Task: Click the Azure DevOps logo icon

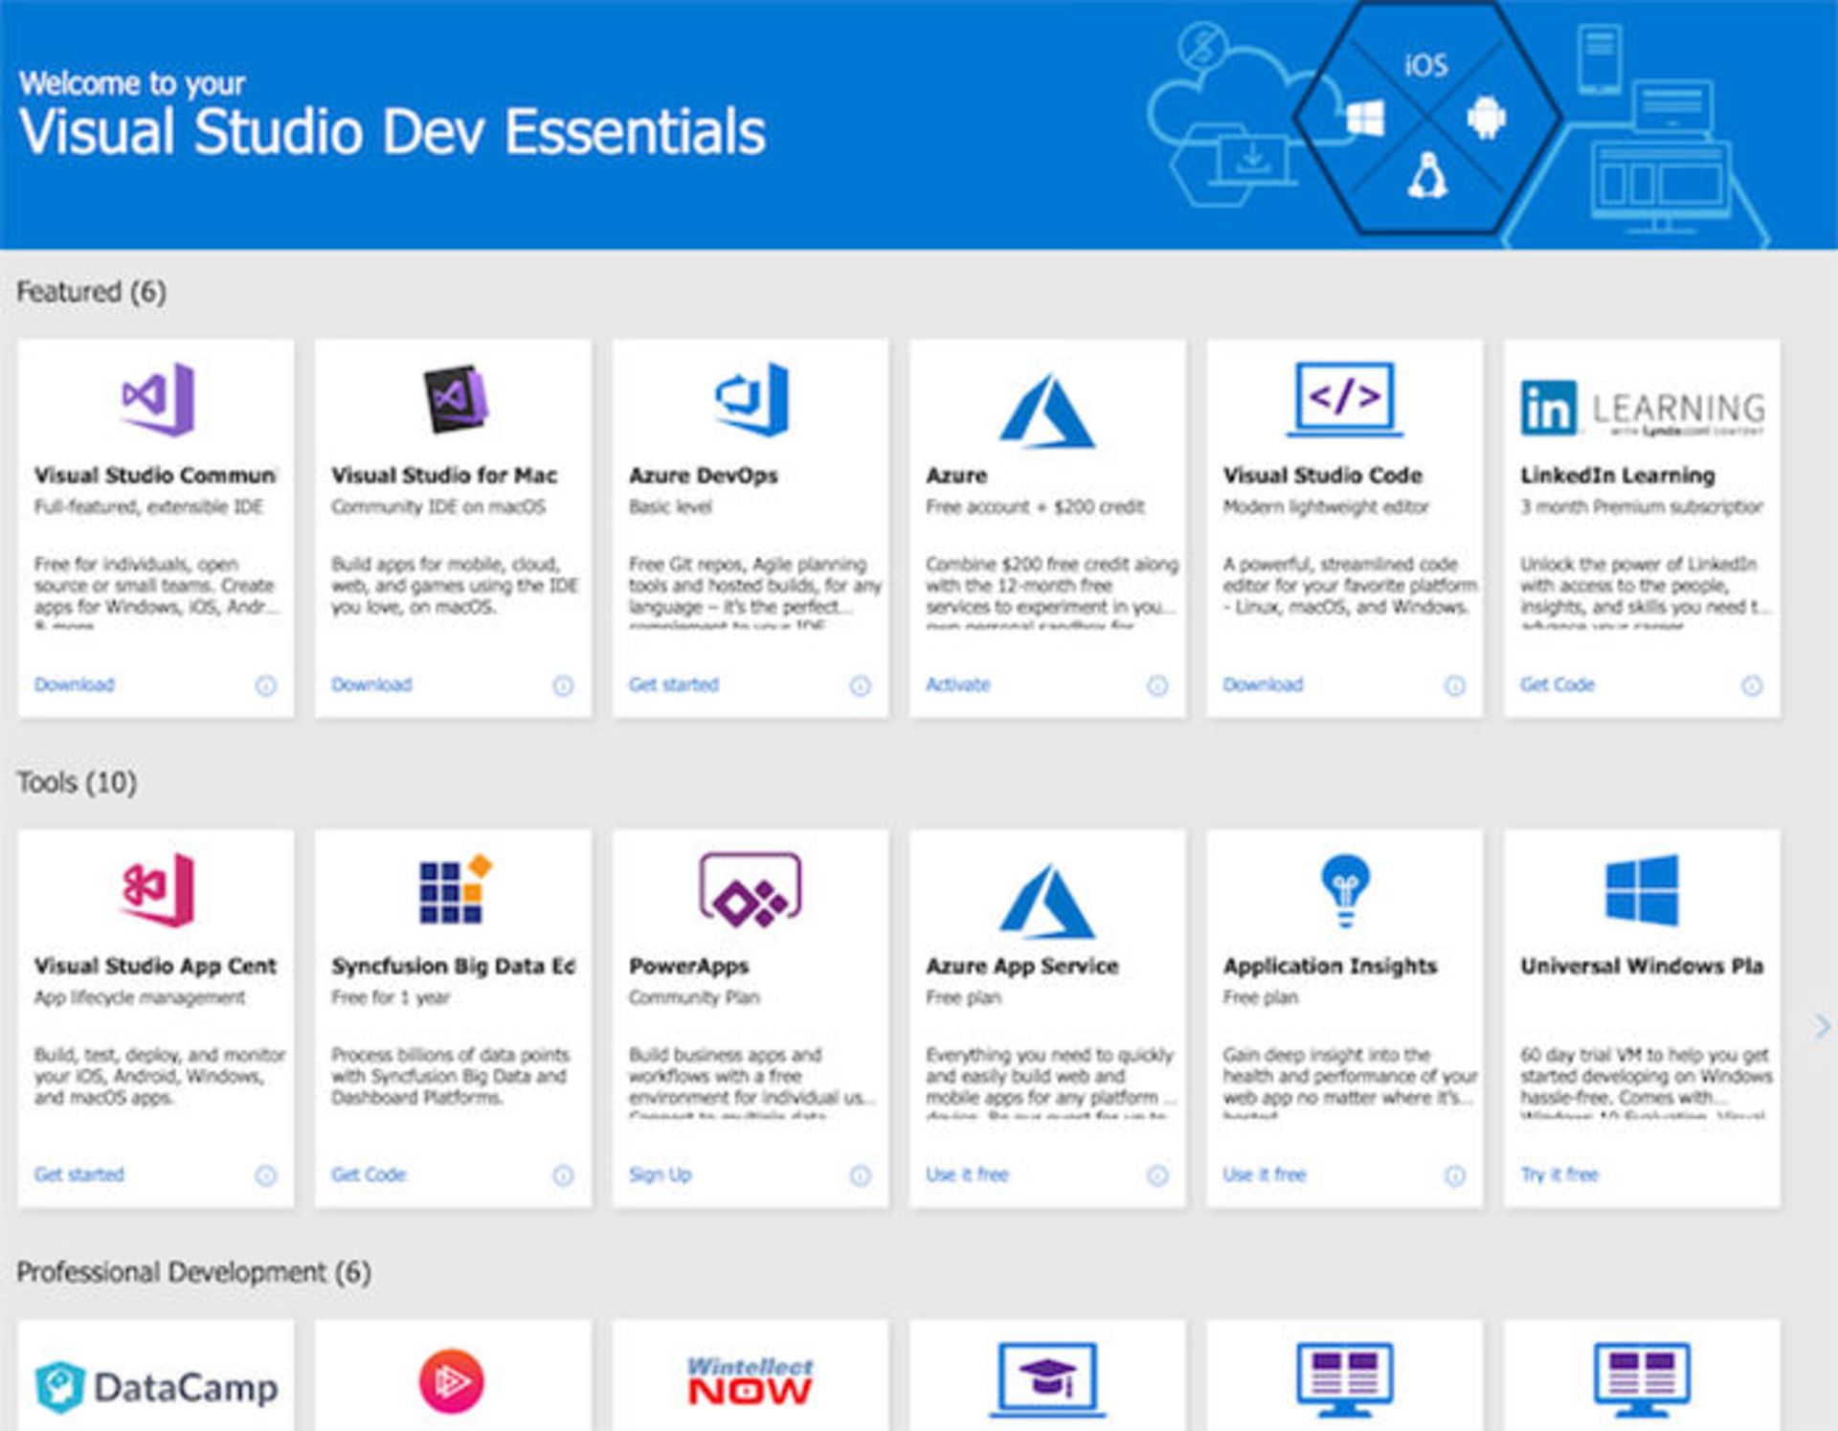Action: tap(752, 399)
